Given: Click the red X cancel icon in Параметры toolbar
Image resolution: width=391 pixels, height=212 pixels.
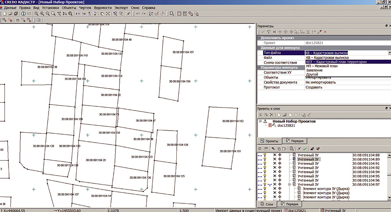Looking at the screenshot, I should tap(325, 32).
